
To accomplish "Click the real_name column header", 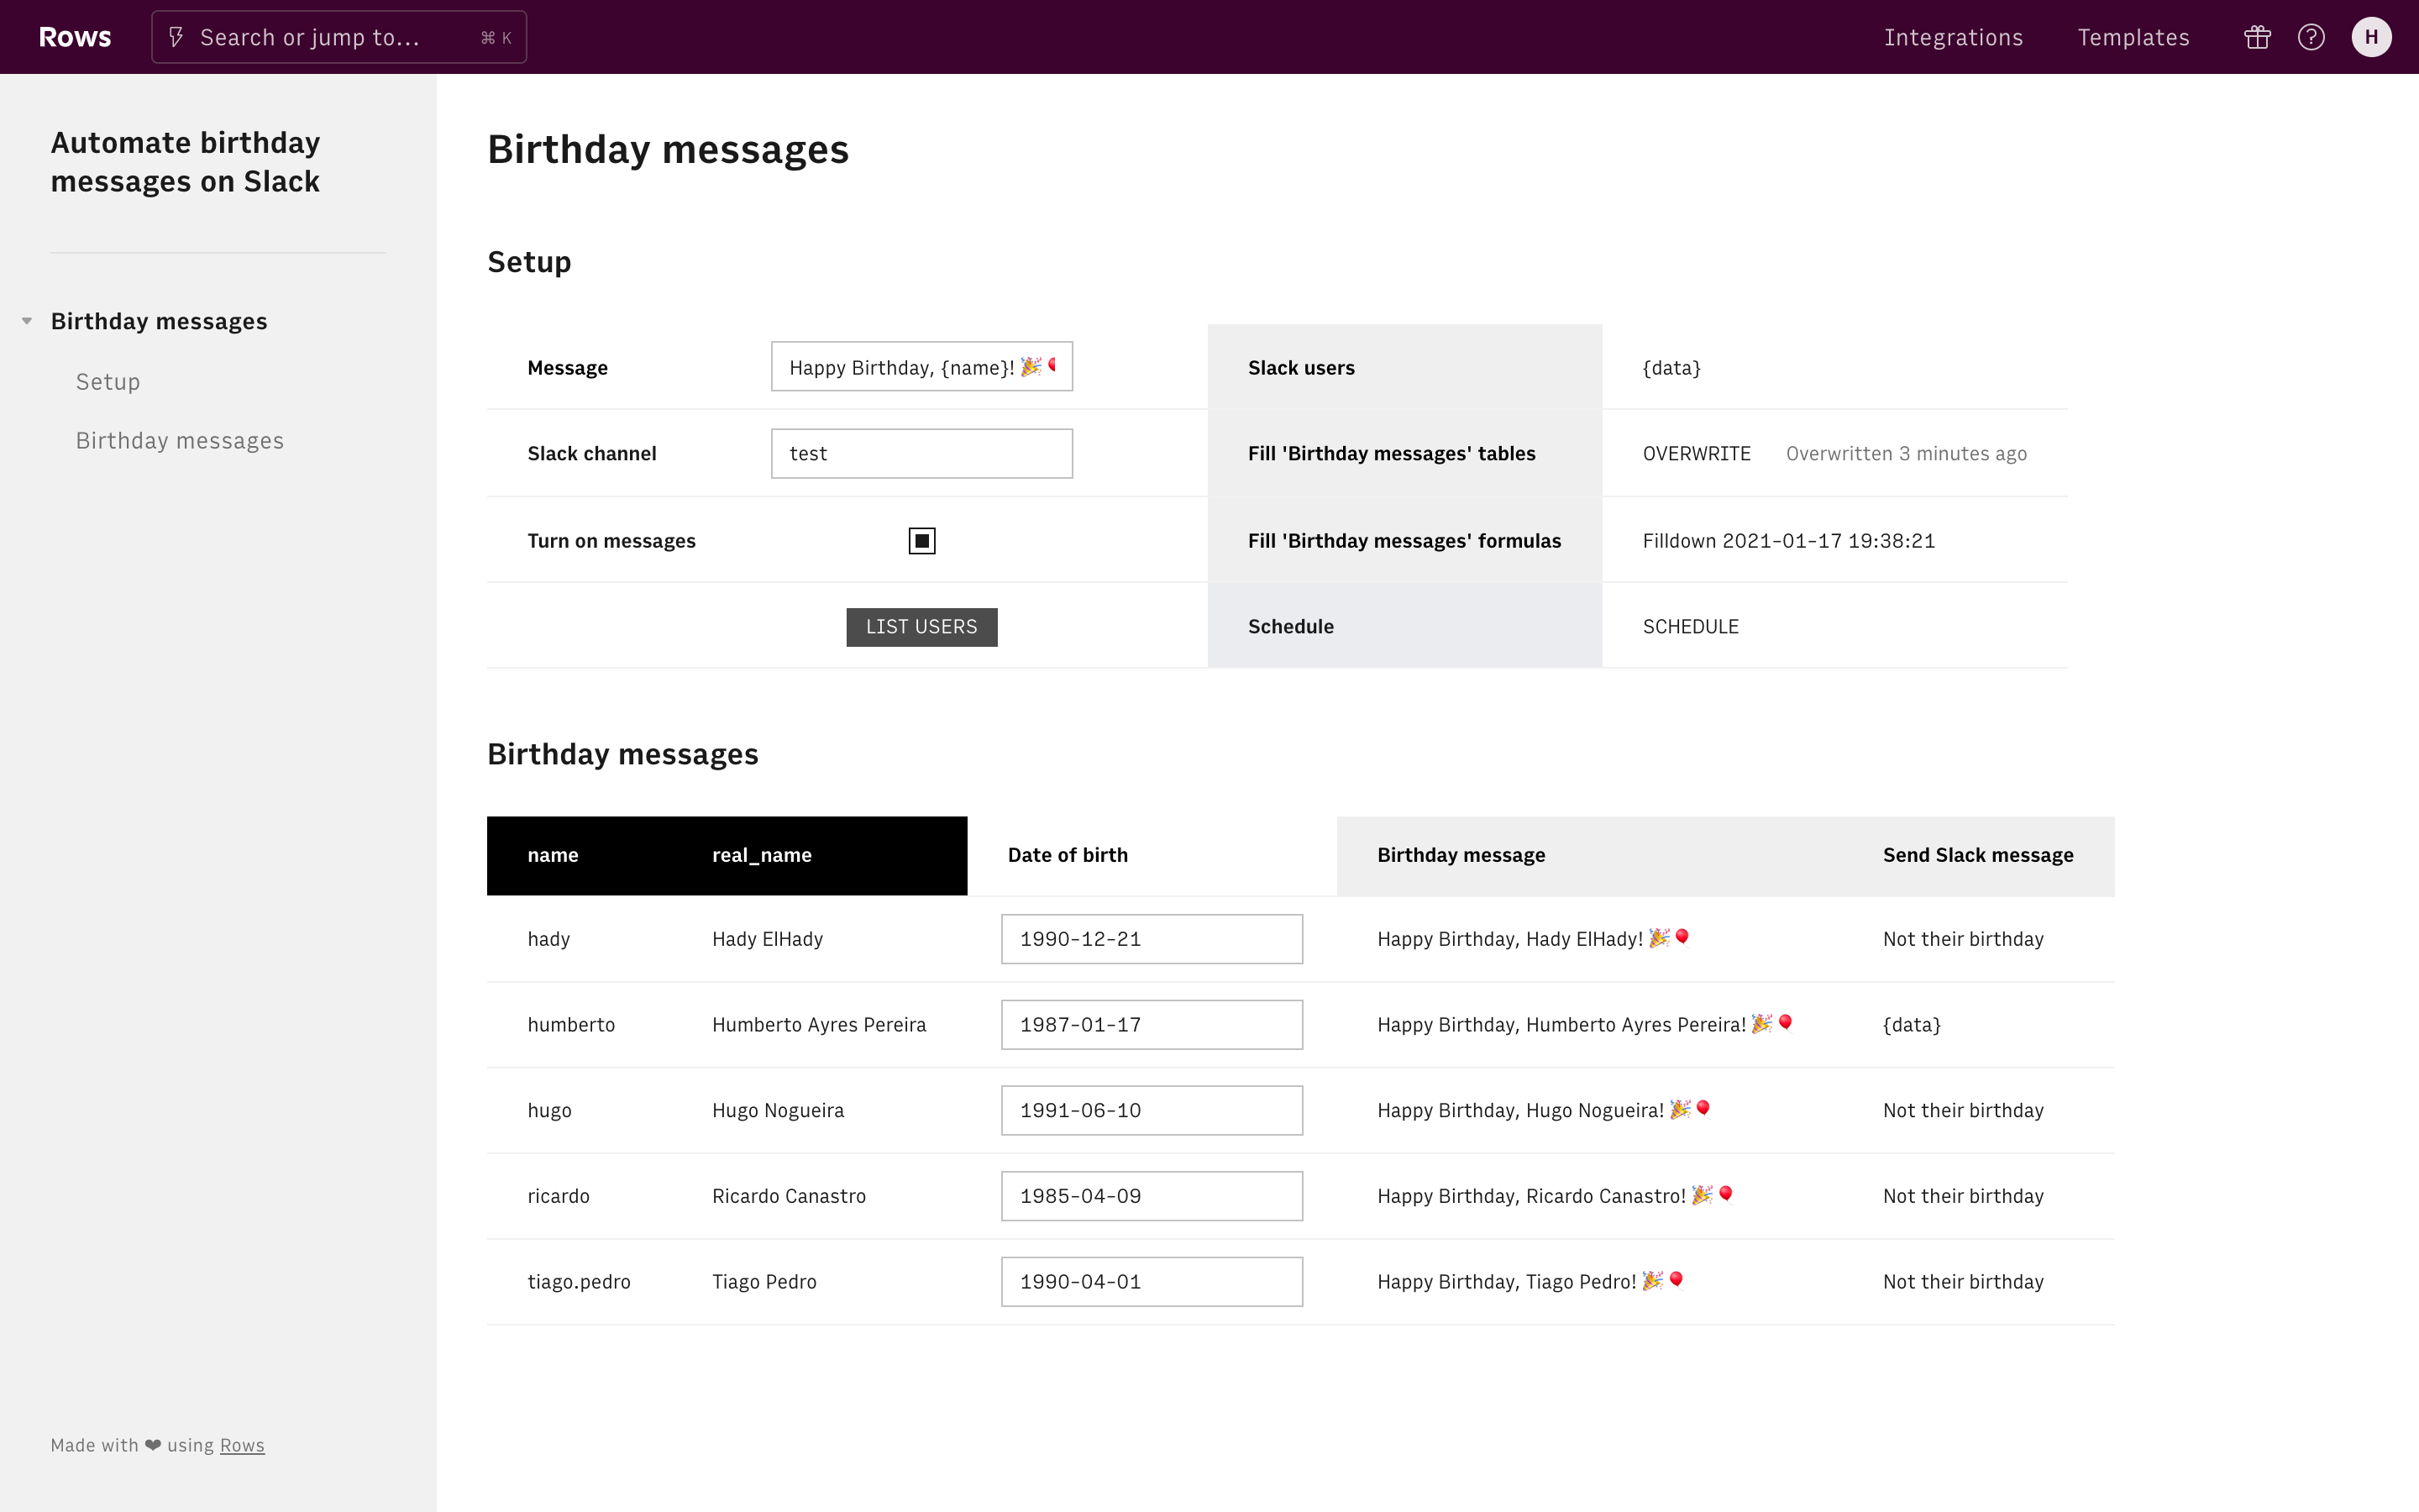I will coord(762,855).
